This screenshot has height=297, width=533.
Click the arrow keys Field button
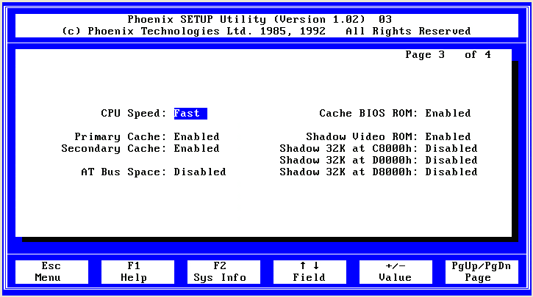pos(310,272)
